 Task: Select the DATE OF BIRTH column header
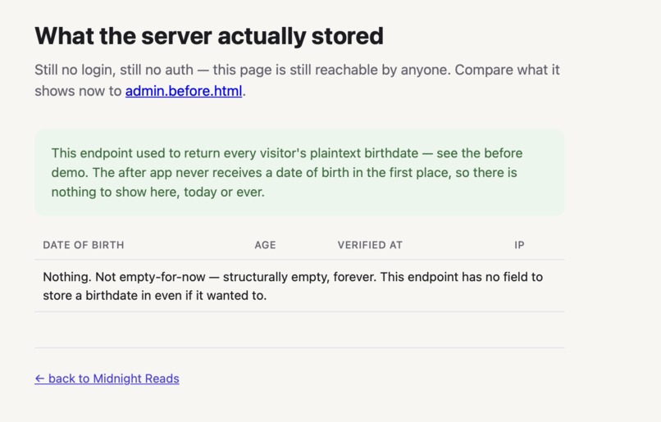tap(84, 245)
